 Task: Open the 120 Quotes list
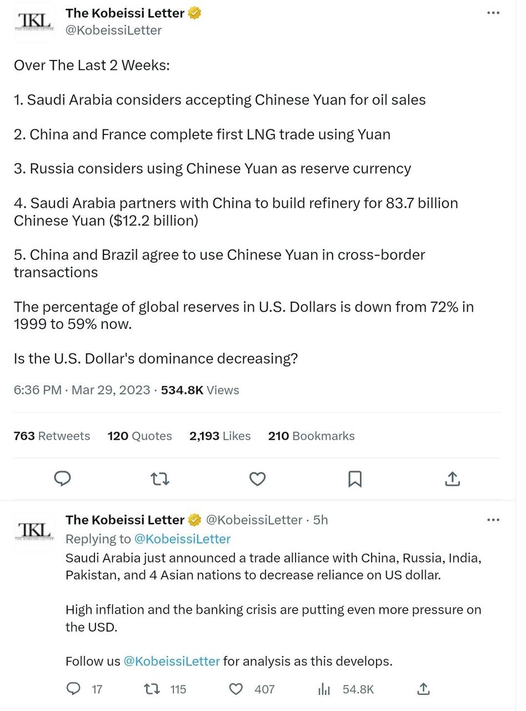point(139,436)
